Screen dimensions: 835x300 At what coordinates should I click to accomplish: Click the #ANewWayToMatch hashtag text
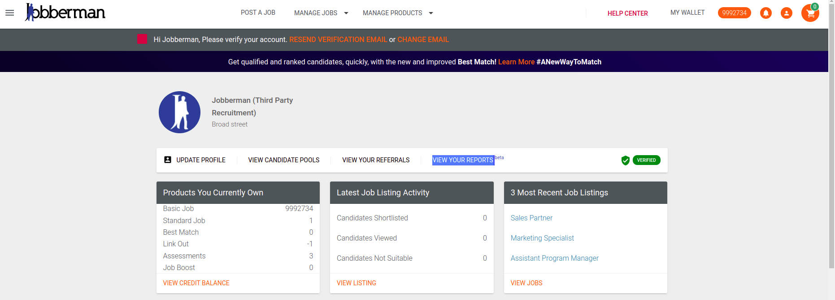point(569,62)
